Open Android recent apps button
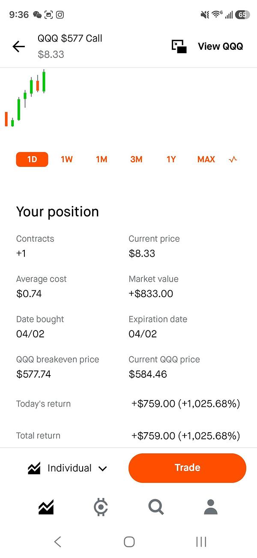Screen dimensions: 257x558 [x=201, y=542]
